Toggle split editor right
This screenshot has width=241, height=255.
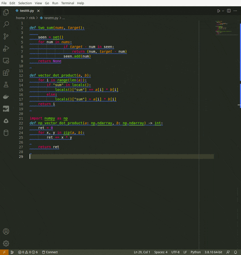point(229,11)
